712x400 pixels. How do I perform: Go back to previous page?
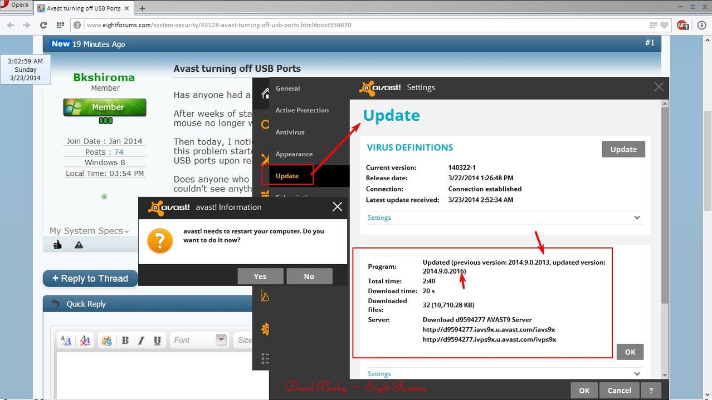(11, 25)
